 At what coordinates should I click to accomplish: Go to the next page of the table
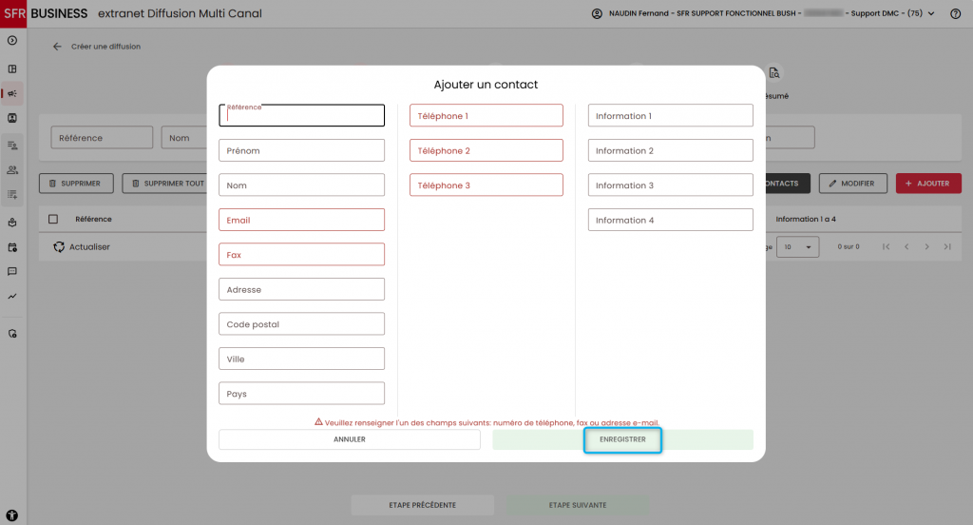coord(927,246)
